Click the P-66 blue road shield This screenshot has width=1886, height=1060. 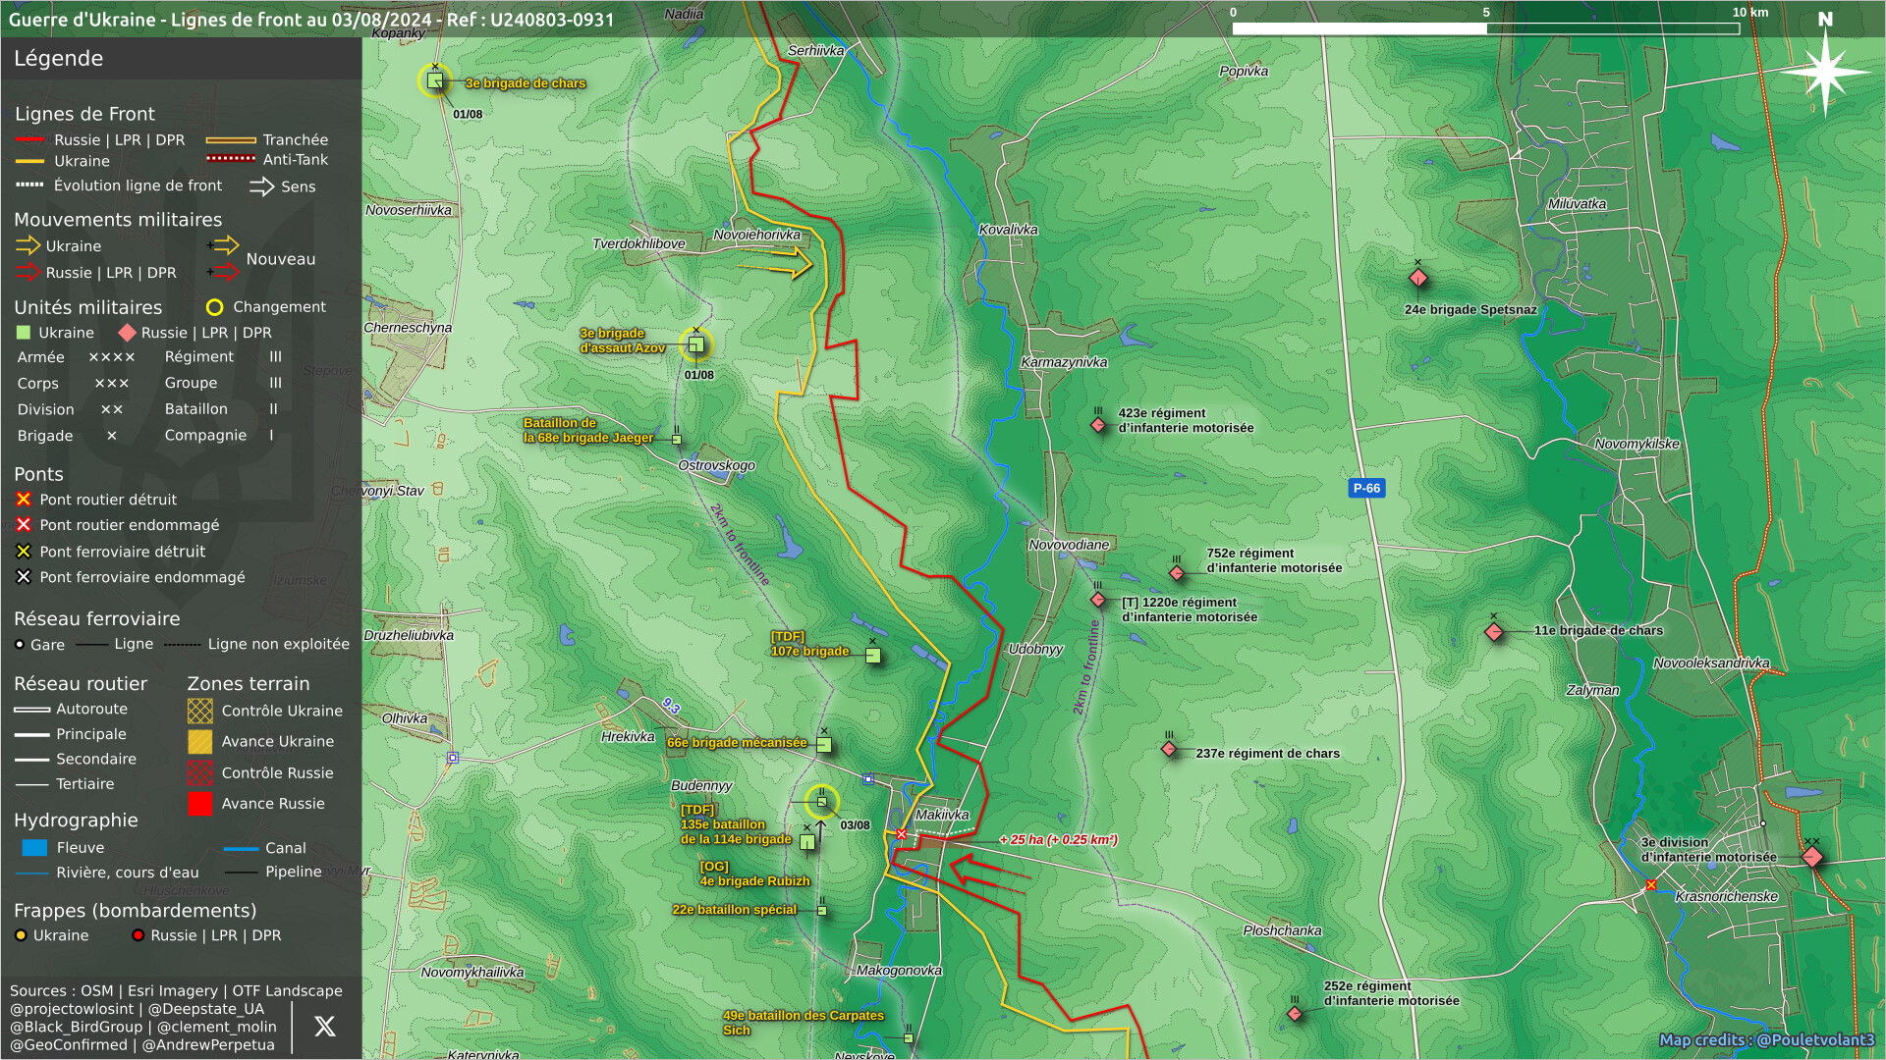tap(1366, 488)
